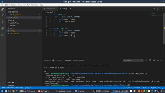
Task: Open the Software taskbar item
Action: tap(43, 91)
